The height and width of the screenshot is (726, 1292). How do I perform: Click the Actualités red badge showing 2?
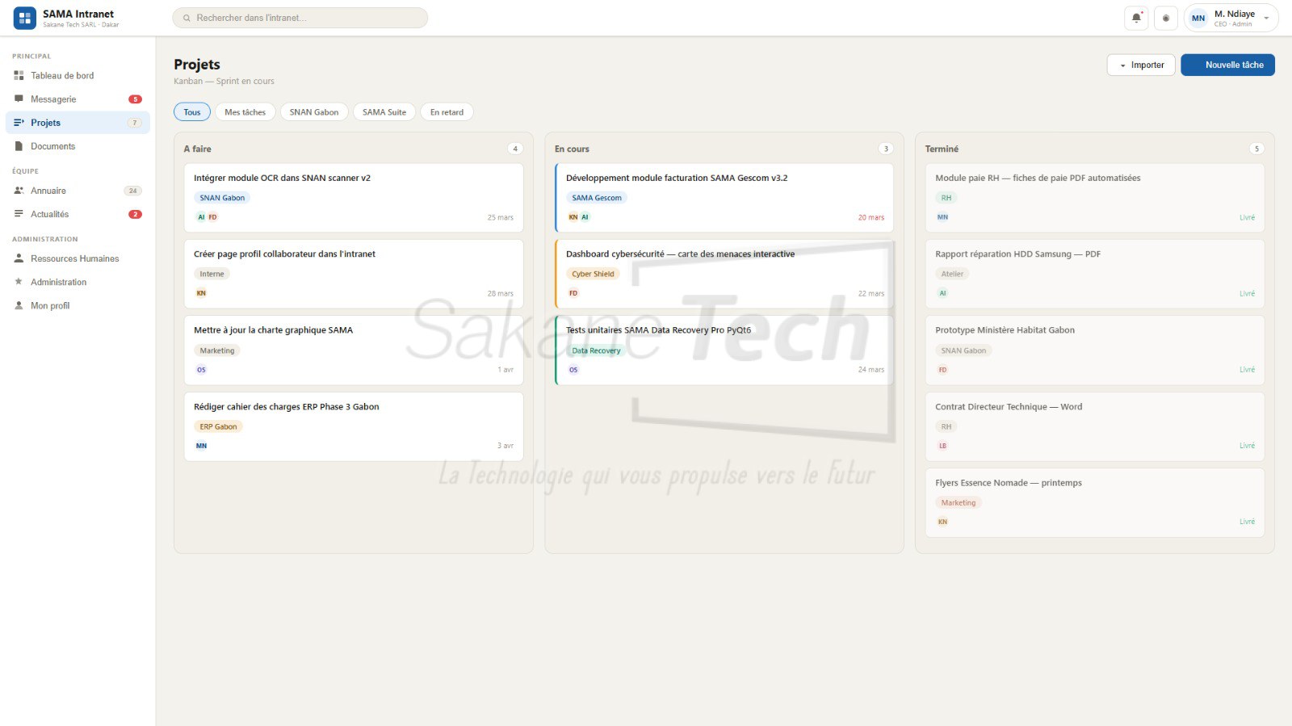(x=135, y=214)
